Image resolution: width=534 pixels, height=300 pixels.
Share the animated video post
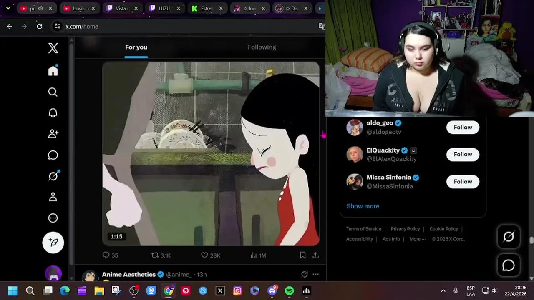(316, 255)
